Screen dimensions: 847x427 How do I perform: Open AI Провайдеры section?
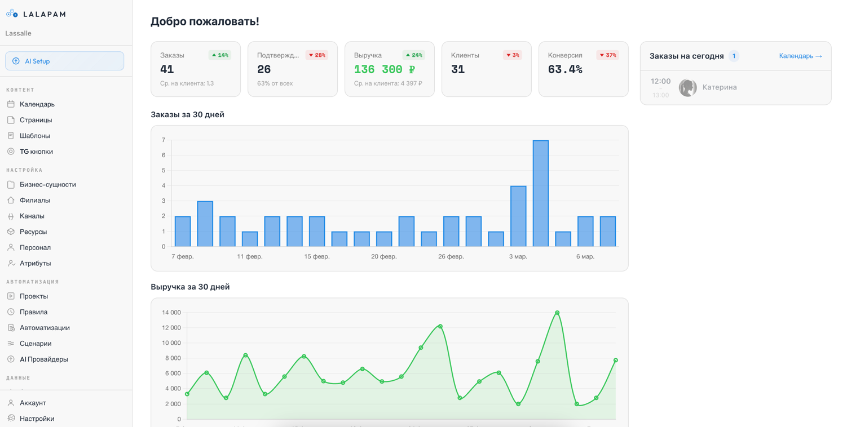point(43,359)
